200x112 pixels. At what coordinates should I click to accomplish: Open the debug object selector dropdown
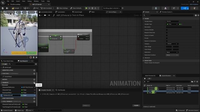[x=112, y=8]
